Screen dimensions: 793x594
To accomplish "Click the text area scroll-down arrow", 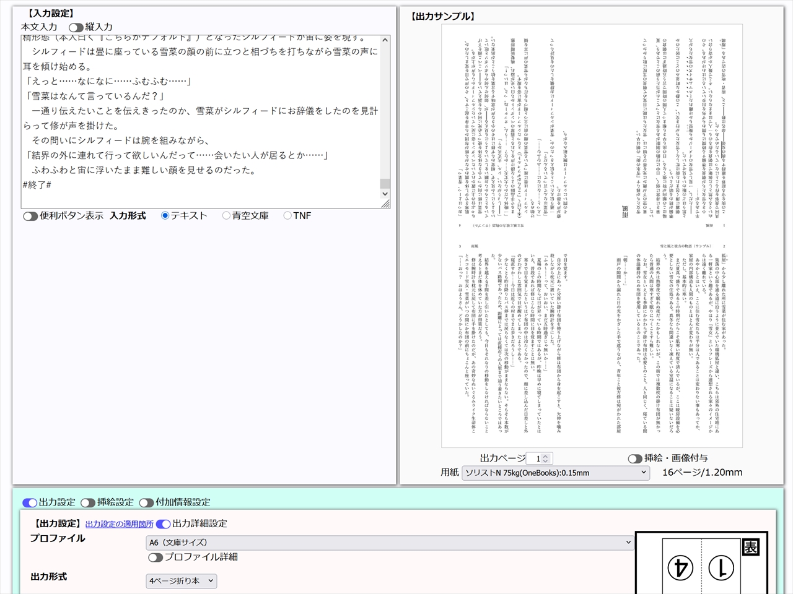I will pos(385,194).
